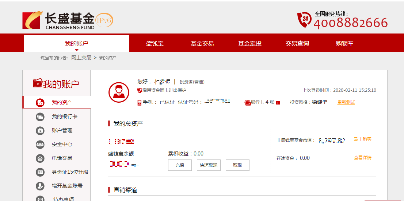Click the 马上购买 link
404x201 pixels.
tap(362, 139)
